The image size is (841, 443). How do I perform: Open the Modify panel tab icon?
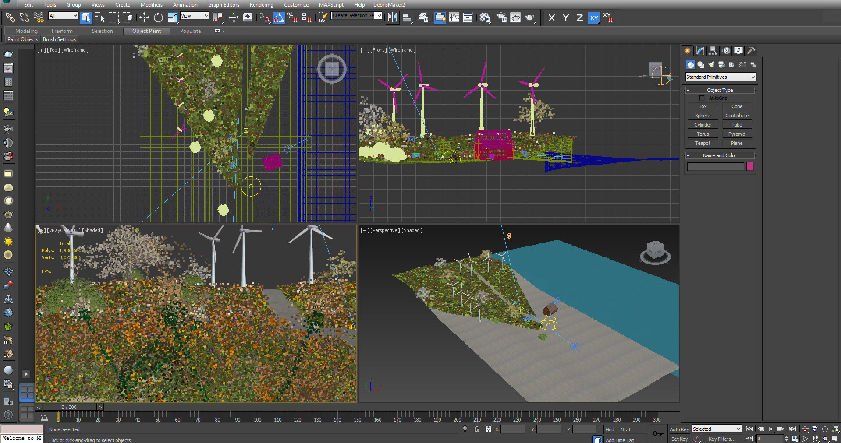700,51
